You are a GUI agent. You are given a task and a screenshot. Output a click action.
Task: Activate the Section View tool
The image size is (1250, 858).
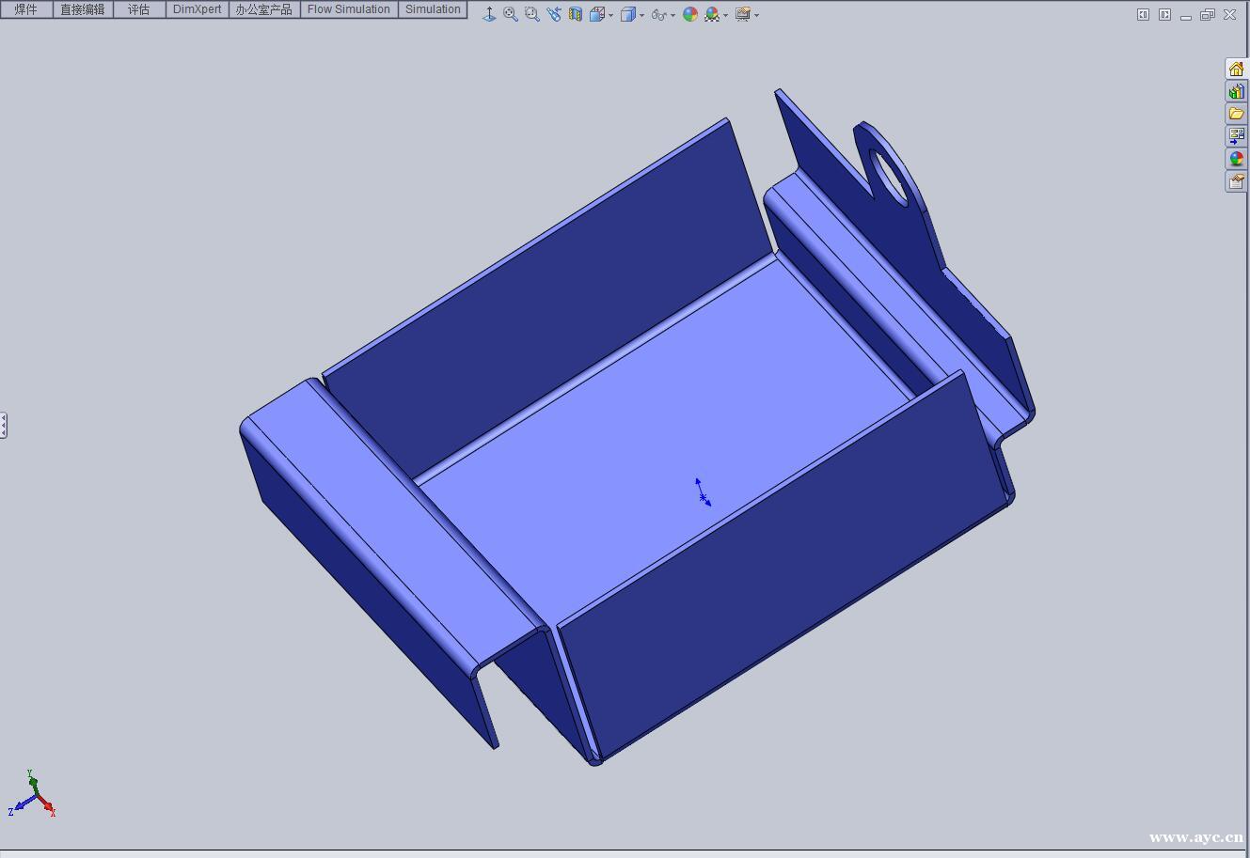575,13
